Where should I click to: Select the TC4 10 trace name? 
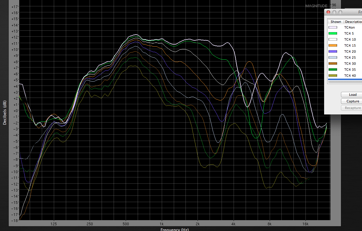click(350, 39)
